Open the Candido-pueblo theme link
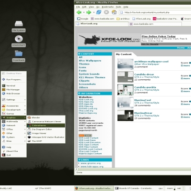 (x=145, y=87)
